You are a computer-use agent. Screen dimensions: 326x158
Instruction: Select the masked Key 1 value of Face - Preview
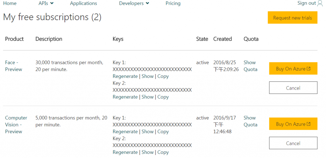pos(152,69)
